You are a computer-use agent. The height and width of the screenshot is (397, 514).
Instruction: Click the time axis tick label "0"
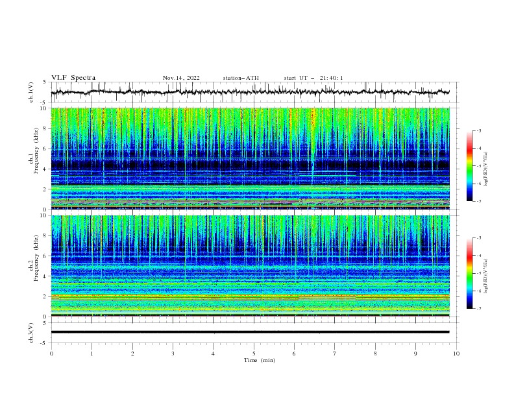51,354
